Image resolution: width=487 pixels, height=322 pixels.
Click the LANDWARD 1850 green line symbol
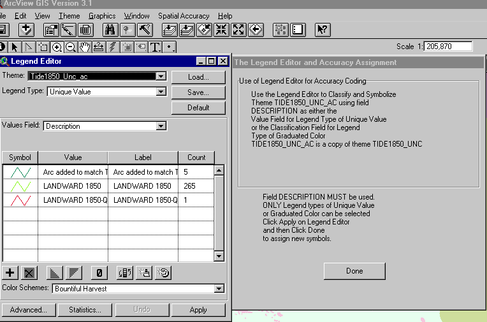tap(21, 186)
